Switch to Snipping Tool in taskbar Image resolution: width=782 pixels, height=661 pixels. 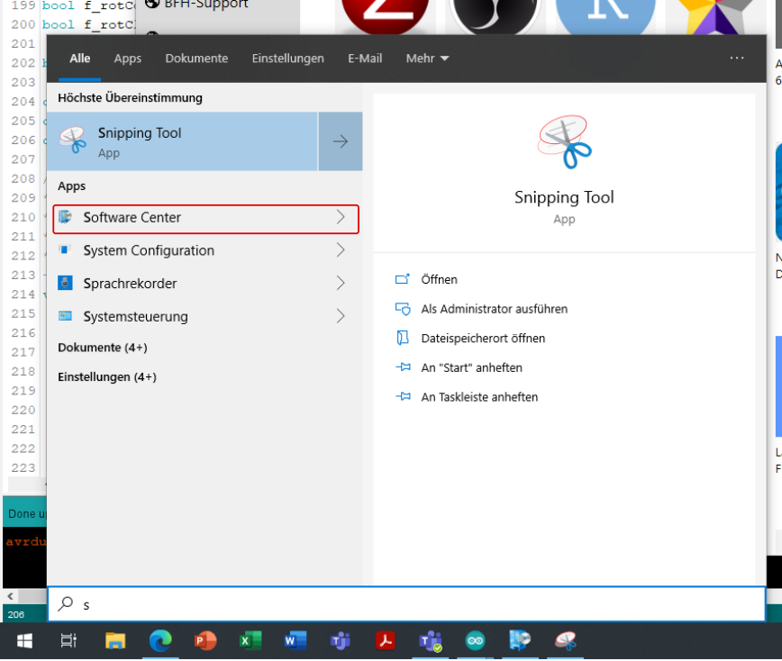pos(566,641)
